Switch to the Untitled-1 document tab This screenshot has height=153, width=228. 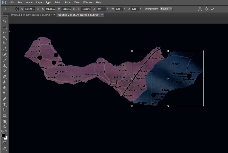(x=31, y=15)
